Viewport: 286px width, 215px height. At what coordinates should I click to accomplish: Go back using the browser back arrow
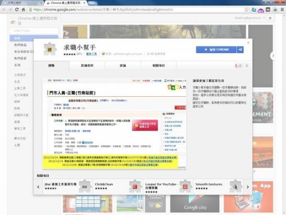click(4, 9)
